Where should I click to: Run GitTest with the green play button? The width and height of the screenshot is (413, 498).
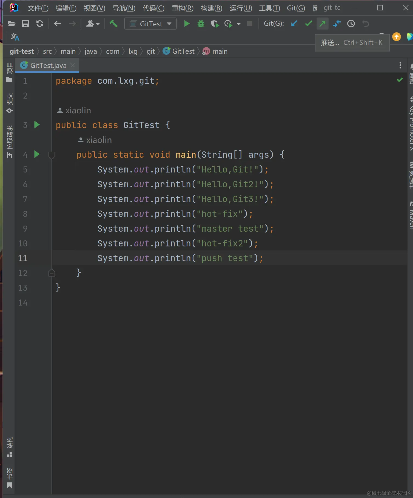tap(187, 24)
